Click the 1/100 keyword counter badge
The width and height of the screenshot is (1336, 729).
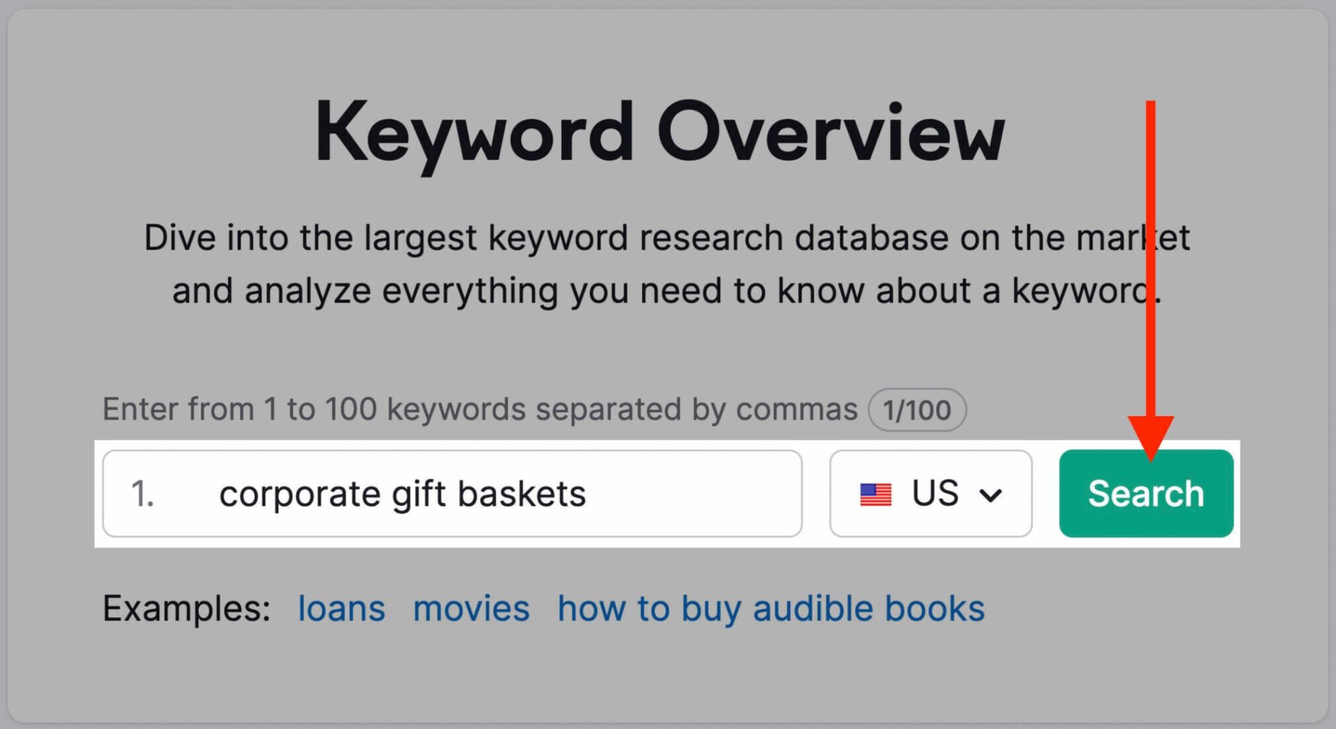[x=918, y=409]
